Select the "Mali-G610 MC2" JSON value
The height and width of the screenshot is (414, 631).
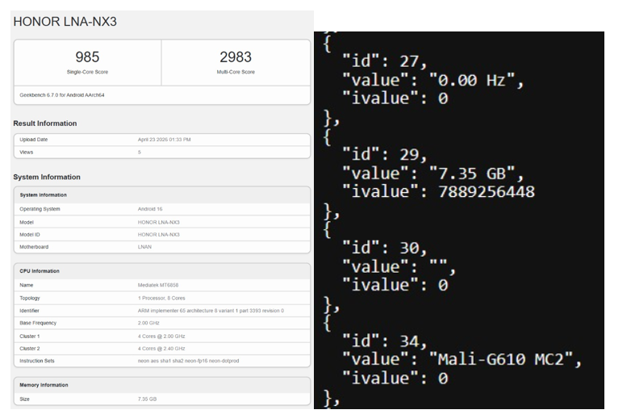click(x=507, y=360)
